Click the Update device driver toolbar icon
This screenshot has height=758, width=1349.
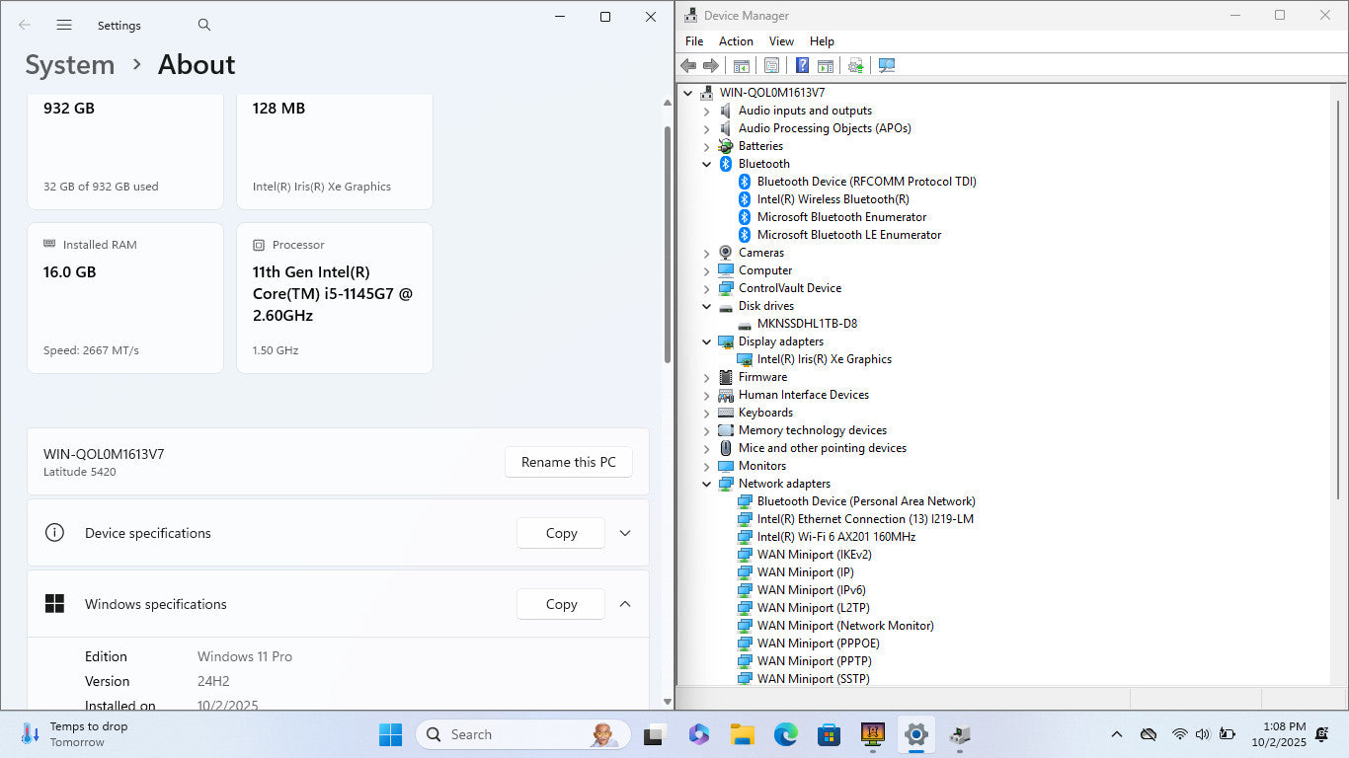pyautogui.click(x=855, y=65)
